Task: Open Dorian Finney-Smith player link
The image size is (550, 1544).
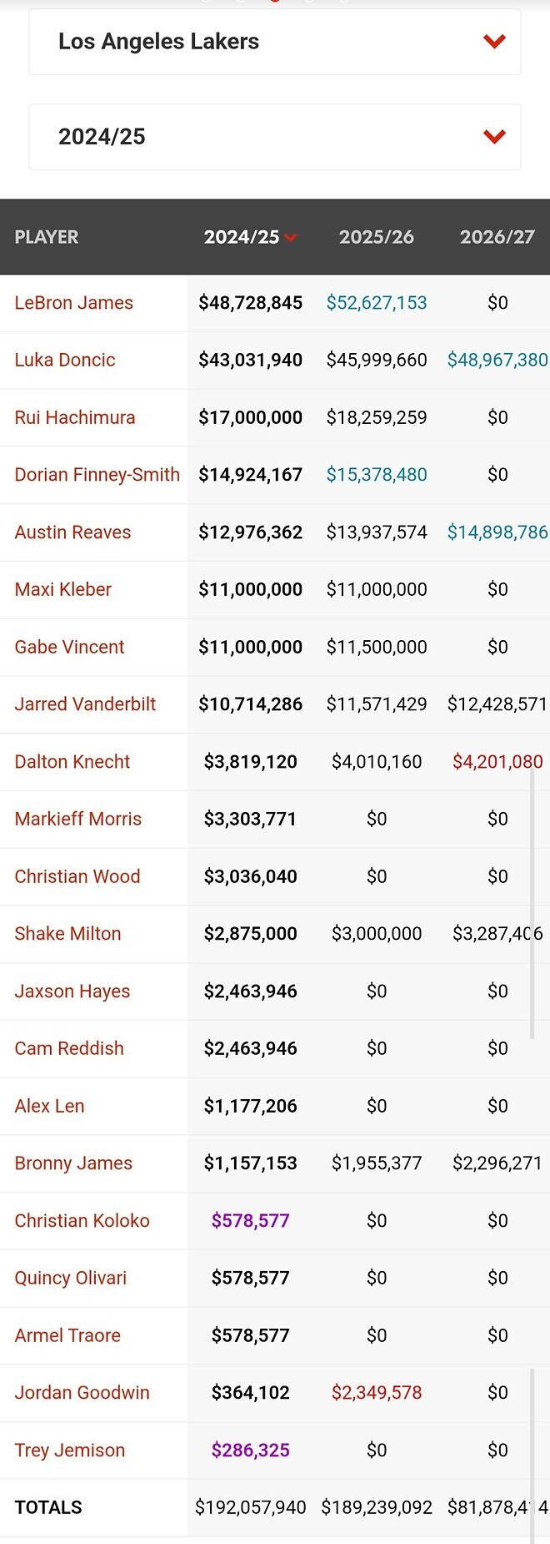Action: point(97,475)
